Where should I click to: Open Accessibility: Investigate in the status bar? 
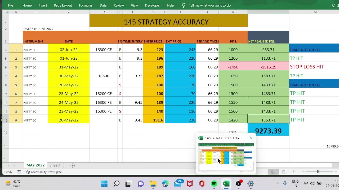(44, 172)
